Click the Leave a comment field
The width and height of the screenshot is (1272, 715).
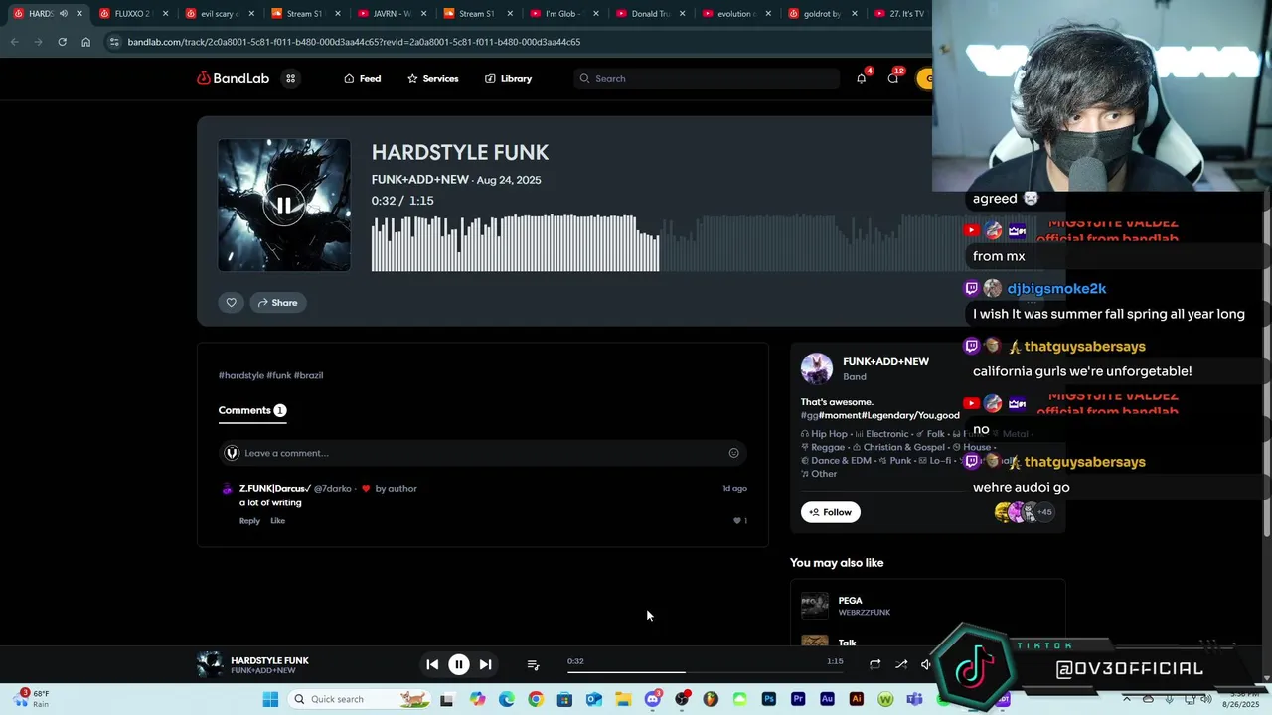click(482, 453)
